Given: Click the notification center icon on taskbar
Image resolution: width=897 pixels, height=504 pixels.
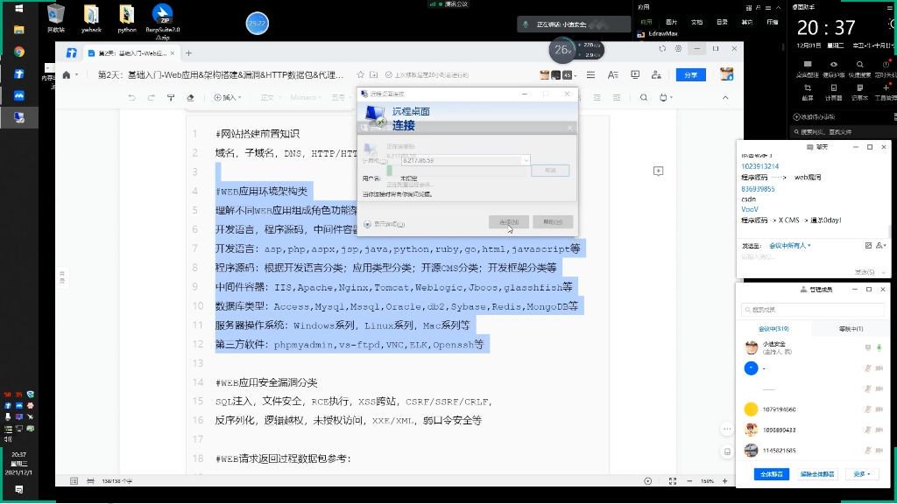Looking at the screenshot, I should [19, 490].
